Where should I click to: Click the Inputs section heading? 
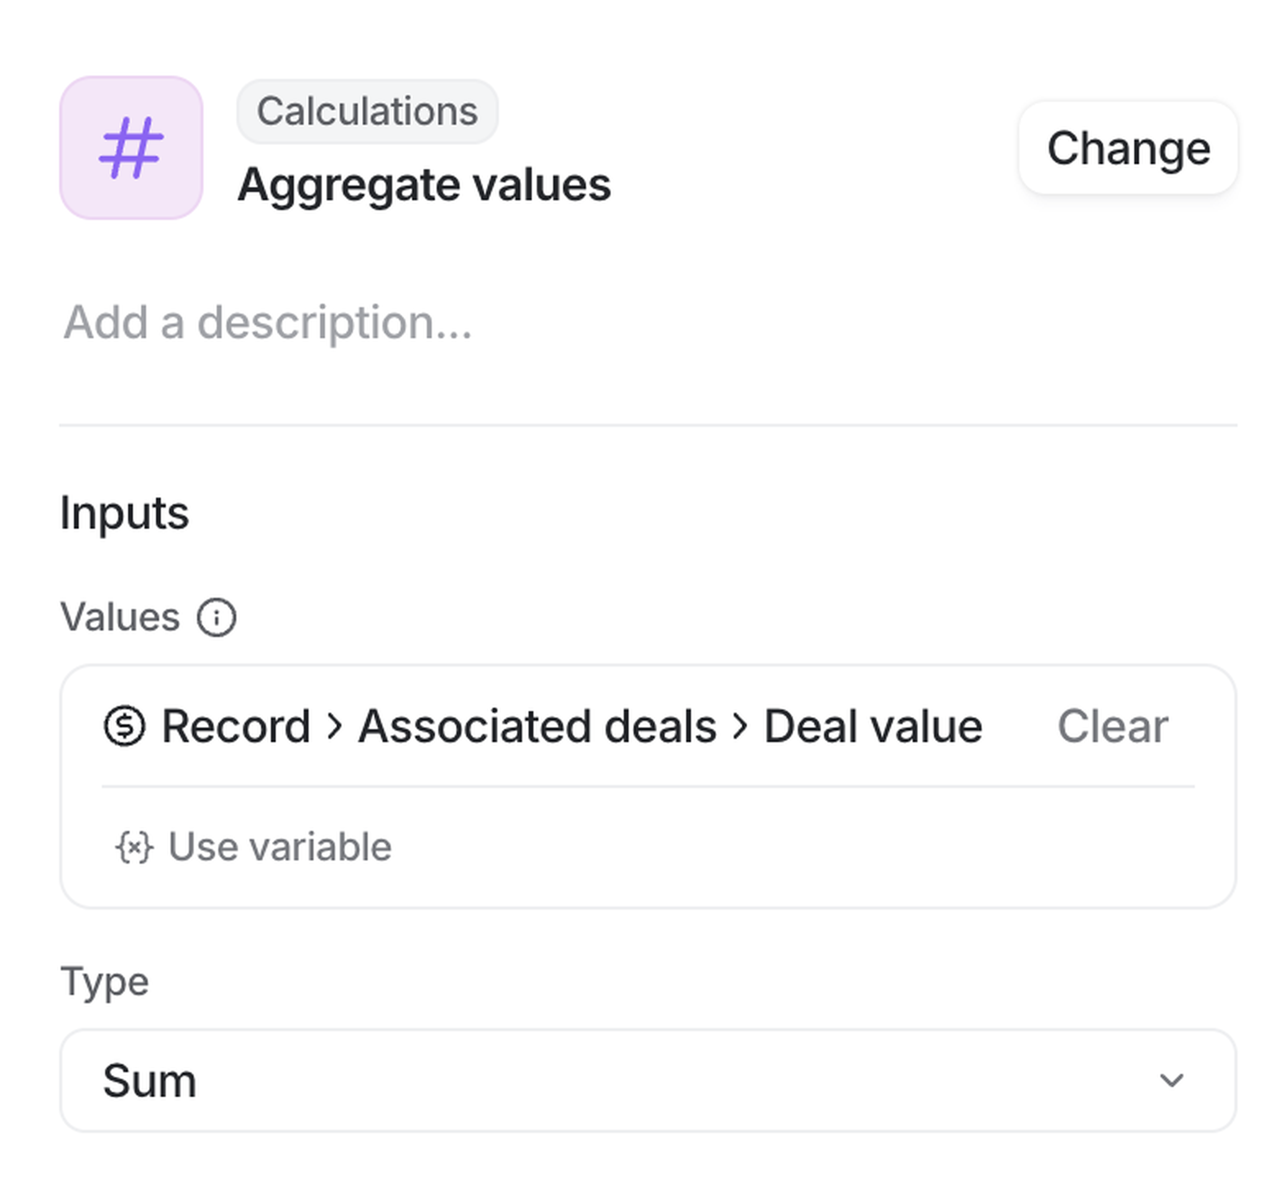(124, 513)
